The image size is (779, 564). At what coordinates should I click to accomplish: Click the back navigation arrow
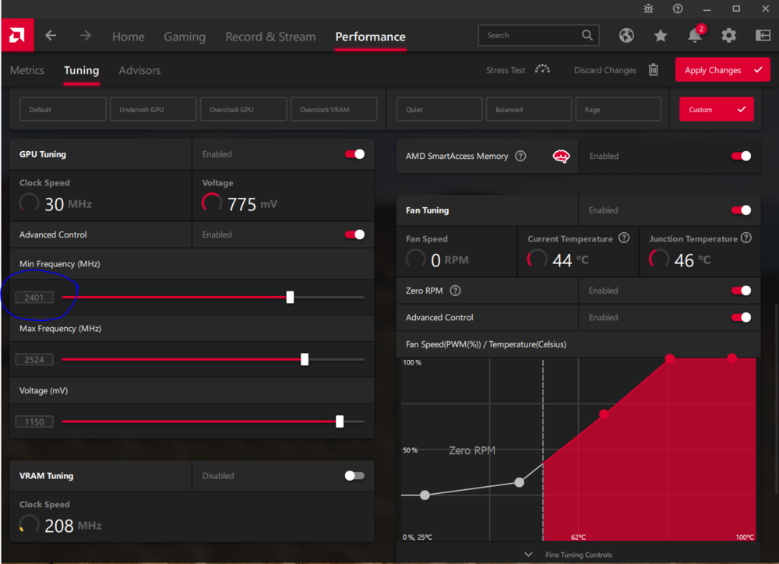pyautogui.click(x=51, y=35)
